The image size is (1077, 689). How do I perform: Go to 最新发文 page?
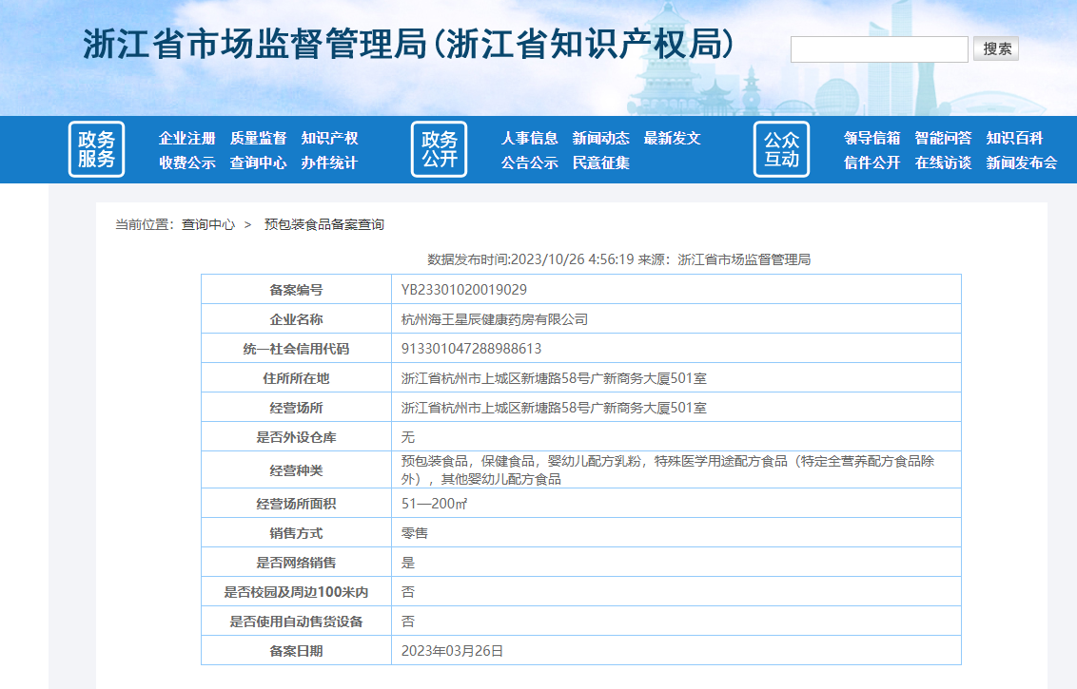[x=672, y=138]
